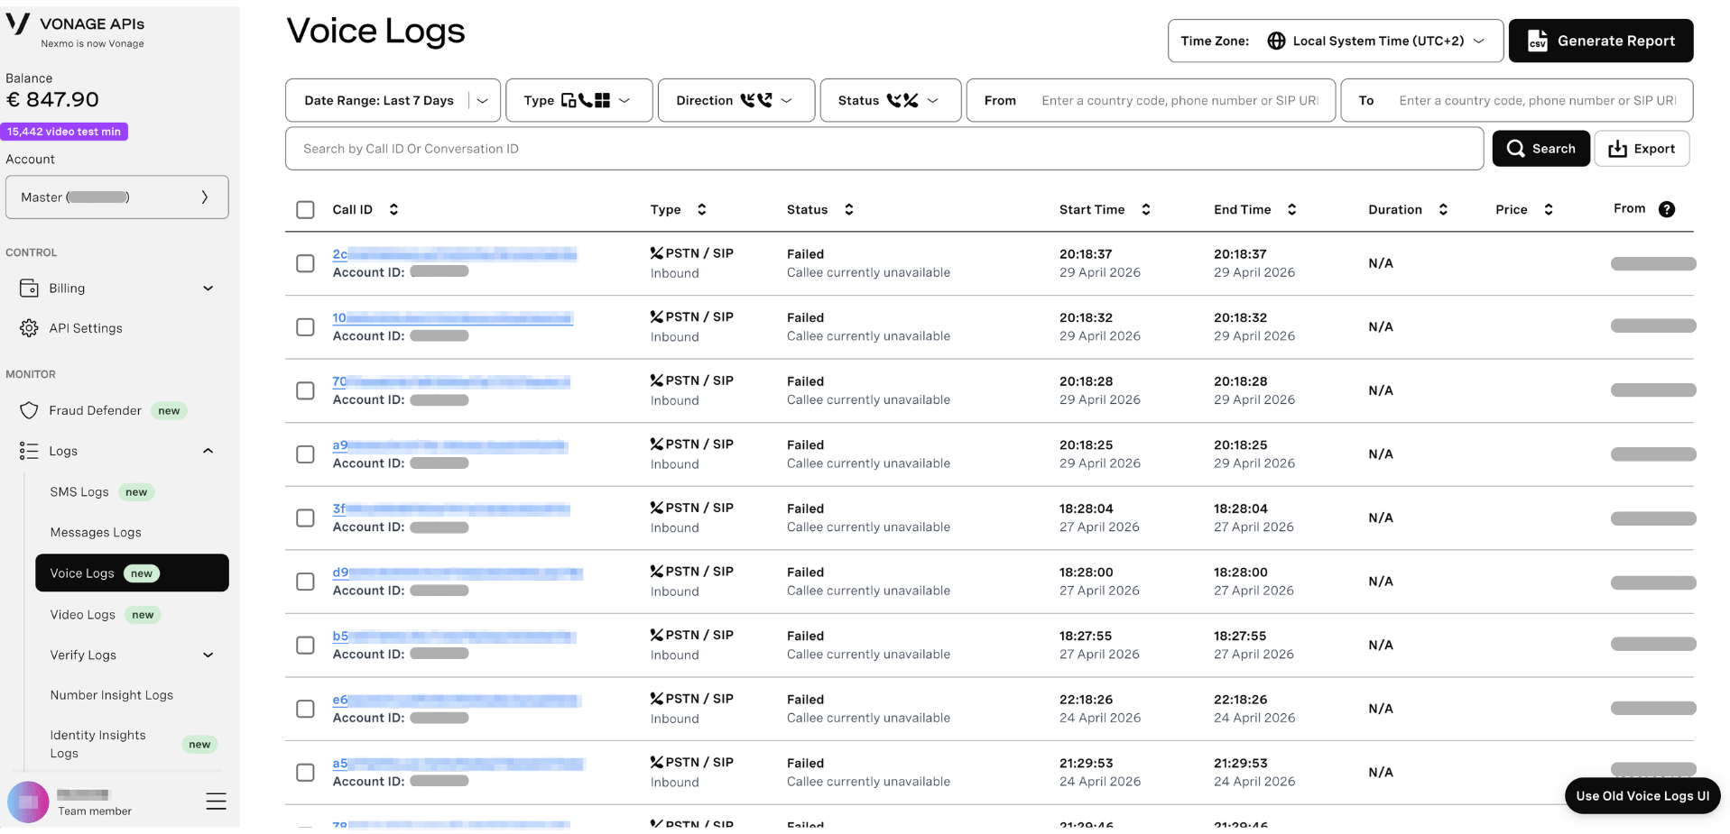Image resolution: width=1730 pixels, height=834 pixels.
Task: Focus the From phone number field
Action: (x=1151, y=100)
